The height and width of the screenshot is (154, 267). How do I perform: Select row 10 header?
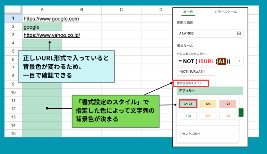(x=13, y=92)
